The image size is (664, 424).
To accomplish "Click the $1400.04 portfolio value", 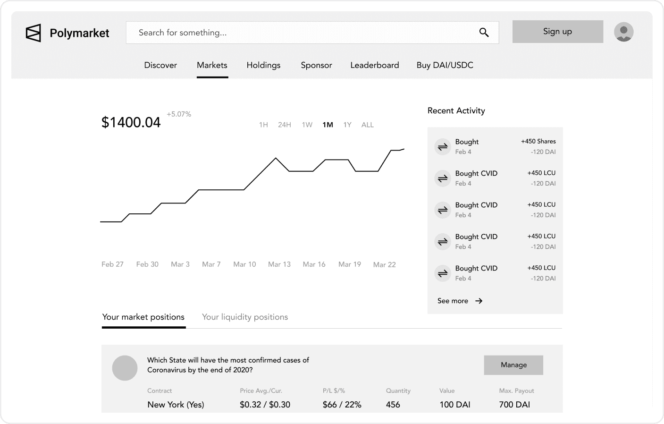I will 131,122.
